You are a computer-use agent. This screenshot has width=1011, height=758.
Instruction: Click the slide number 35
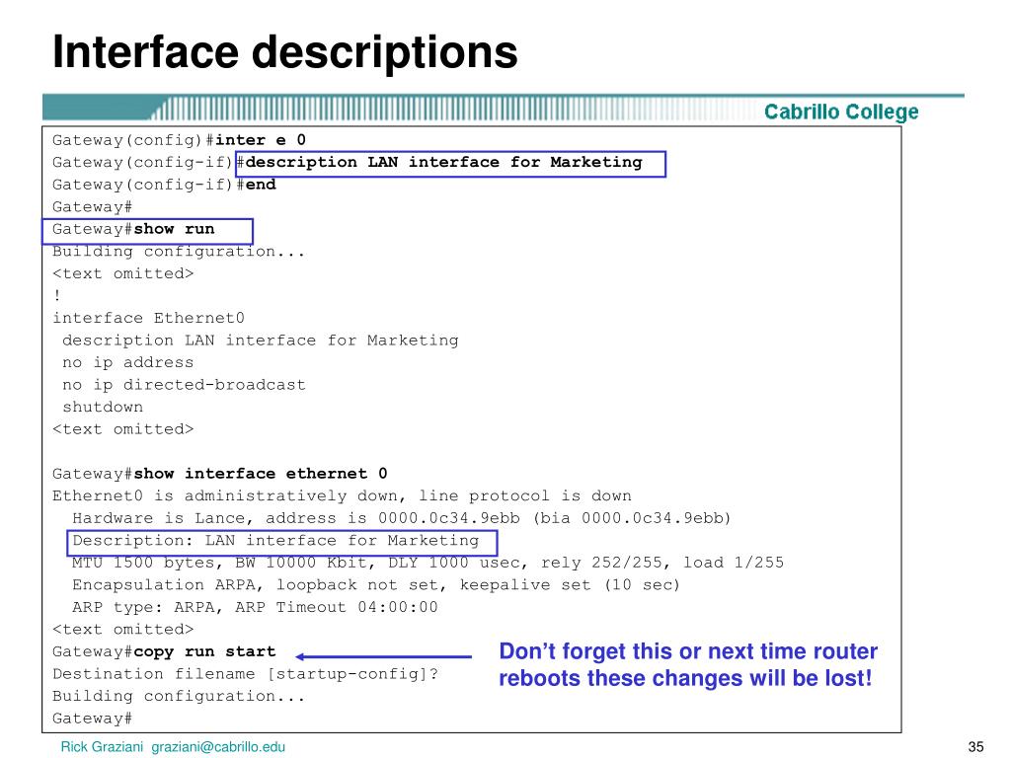point(975,747)
